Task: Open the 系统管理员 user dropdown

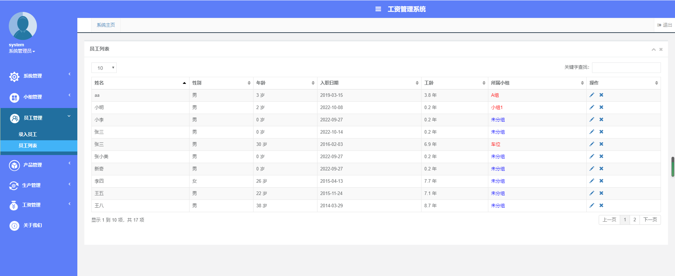Action: pyautogui.click(x=22, y=51)
